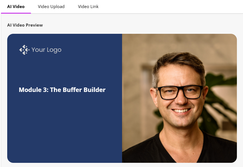Open the Video Link tab

click(88, 6)
